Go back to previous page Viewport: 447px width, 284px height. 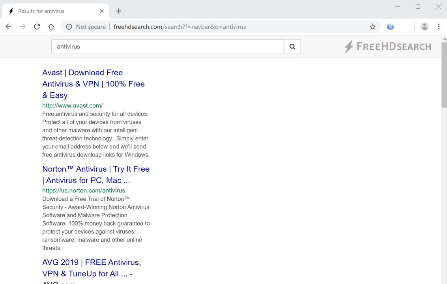tap(9, 26)
